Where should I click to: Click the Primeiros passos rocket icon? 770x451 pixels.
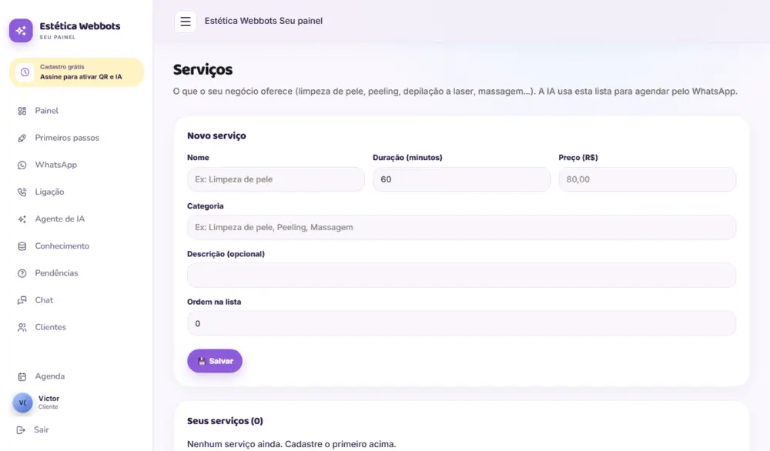22,138
